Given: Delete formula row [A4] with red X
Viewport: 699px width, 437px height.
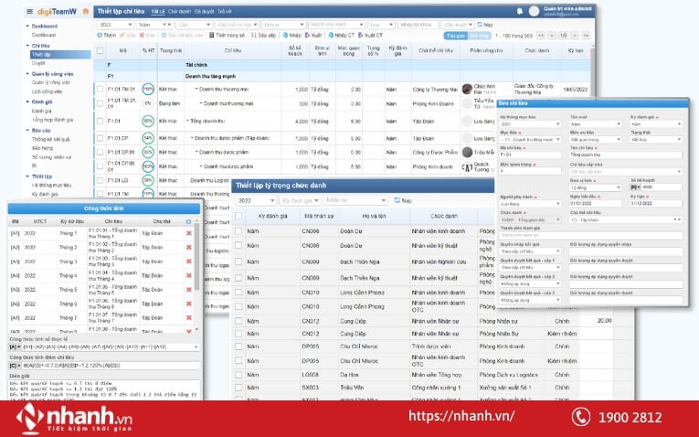Looking at the screenshot, I should pos(189,275).
